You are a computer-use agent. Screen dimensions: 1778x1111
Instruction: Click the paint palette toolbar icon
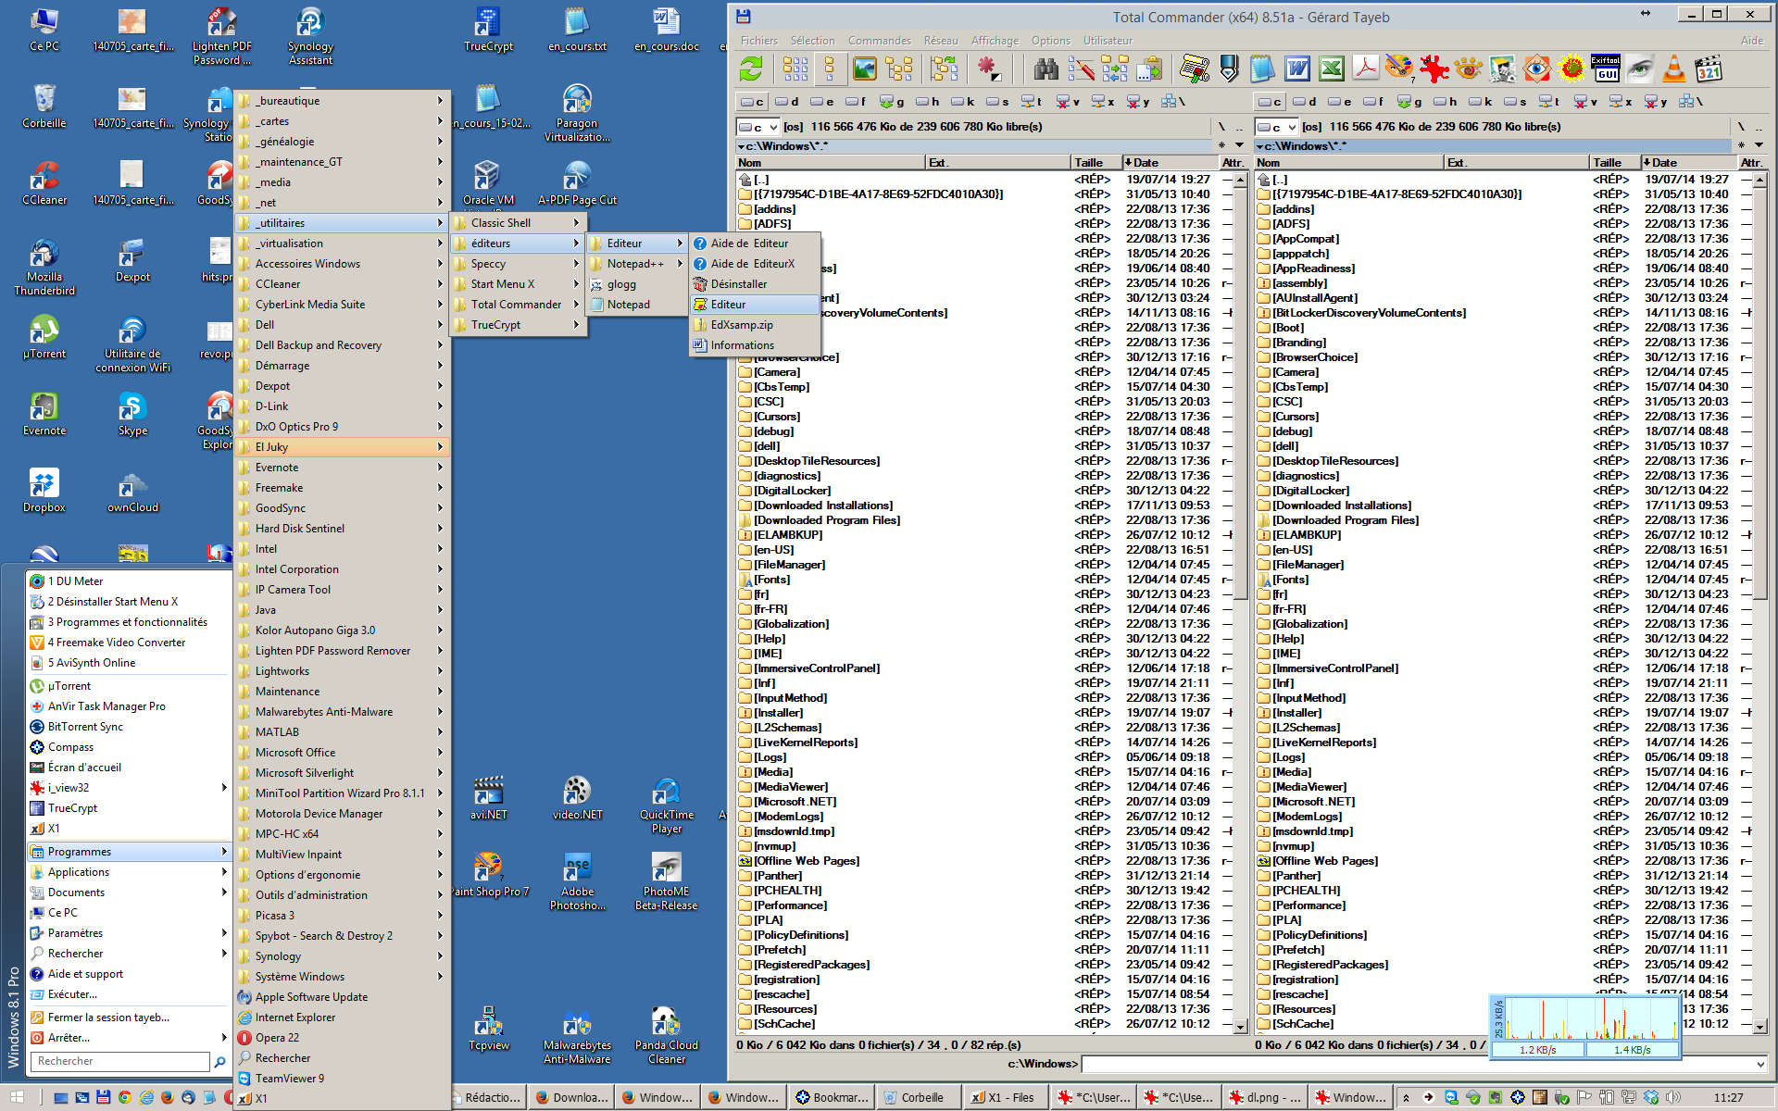click(1400, 69)
